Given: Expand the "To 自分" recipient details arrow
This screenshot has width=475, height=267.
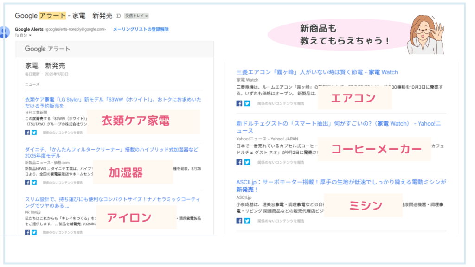Looking at the screenshot, I should [30, 35].
